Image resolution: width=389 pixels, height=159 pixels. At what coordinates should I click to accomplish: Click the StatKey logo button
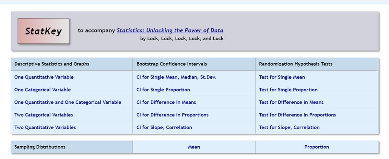[43, 31]
